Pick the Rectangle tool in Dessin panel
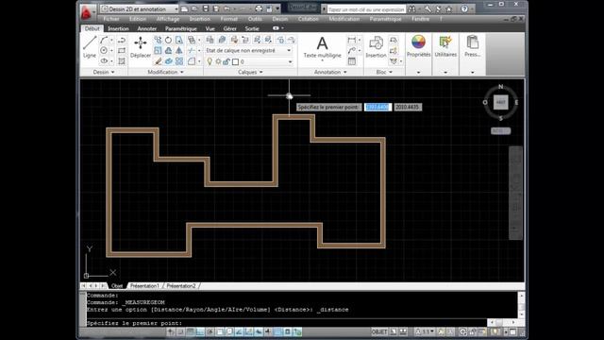Viewport: 604px width, 340px height. tap(122, 50)
